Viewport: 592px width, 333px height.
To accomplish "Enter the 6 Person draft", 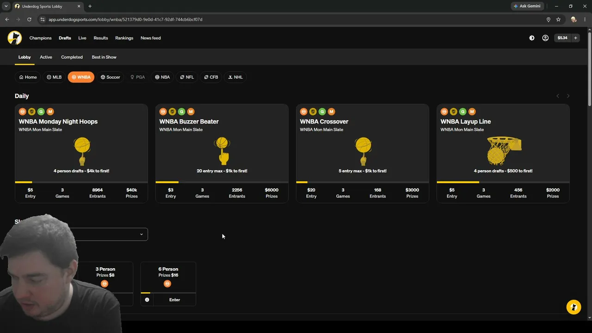I will [x=174, y=300].
